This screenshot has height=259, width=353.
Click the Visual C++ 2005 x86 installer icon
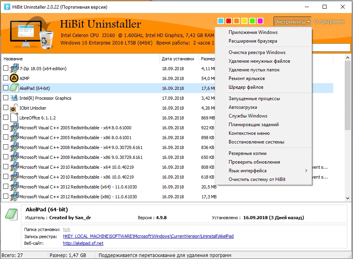[x=14, y=137]
